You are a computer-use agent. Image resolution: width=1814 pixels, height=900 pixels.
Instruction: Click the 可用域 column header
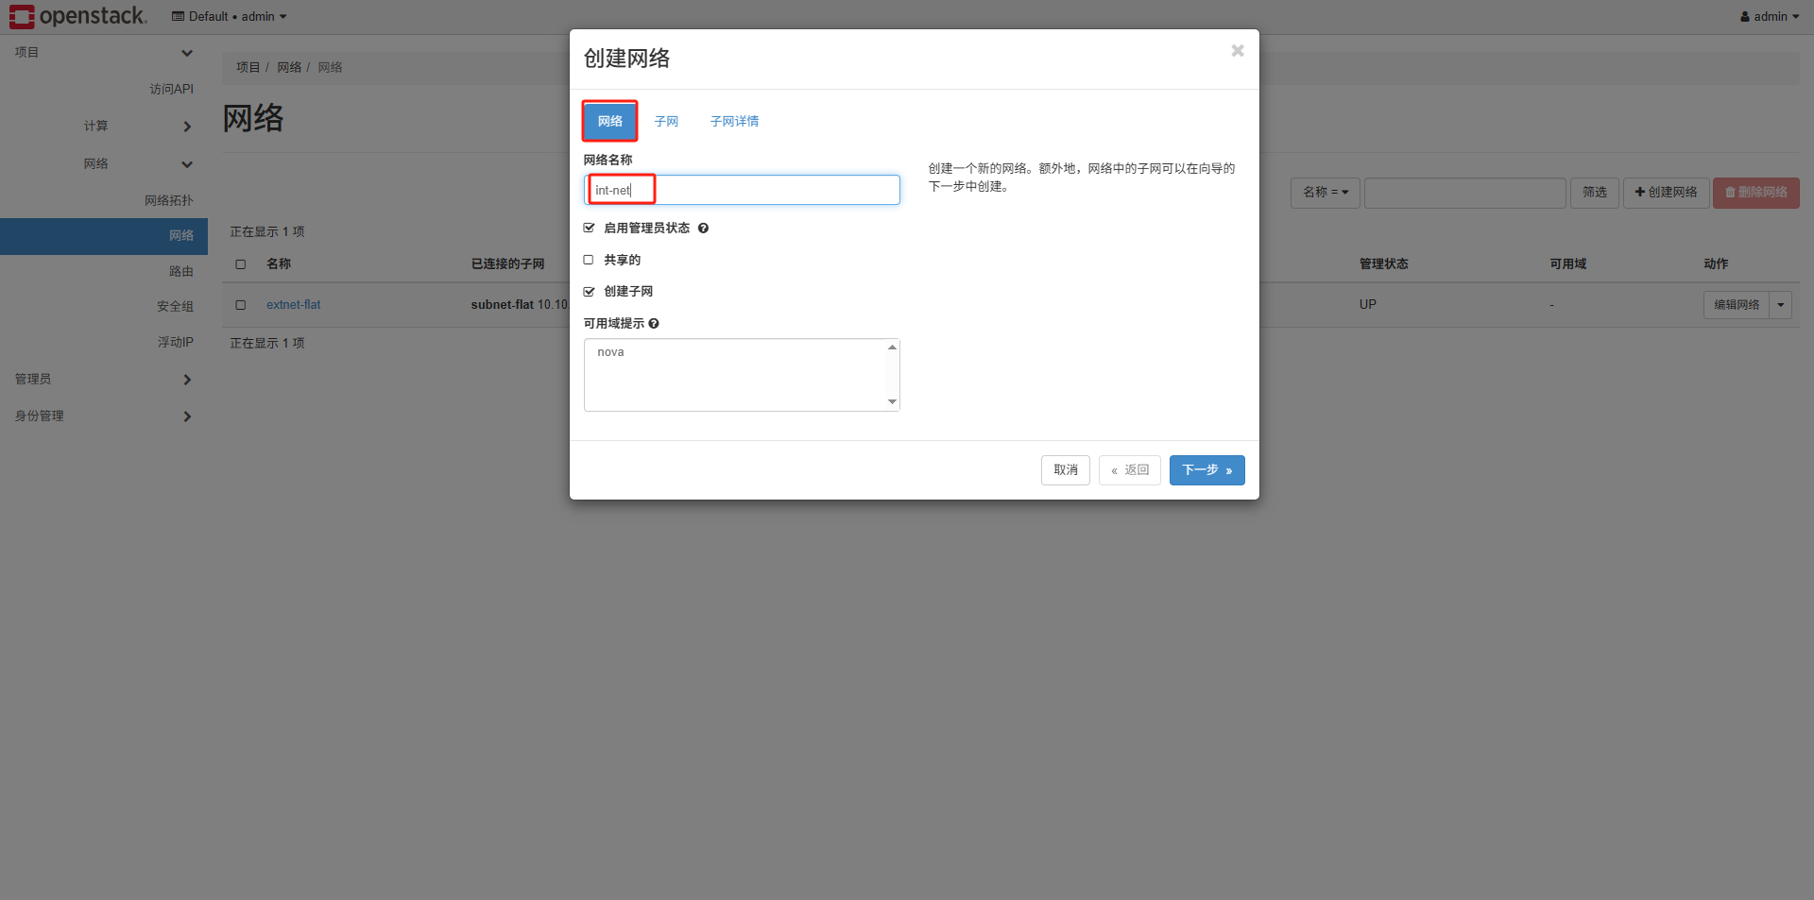click(x=1567, y=264)
